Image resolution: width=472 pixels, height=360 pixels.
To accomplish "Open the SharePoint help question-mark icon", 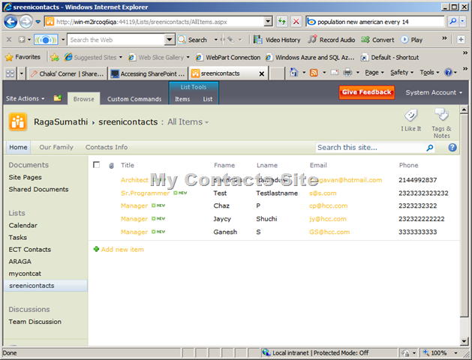I will click(x=452, y=147).
